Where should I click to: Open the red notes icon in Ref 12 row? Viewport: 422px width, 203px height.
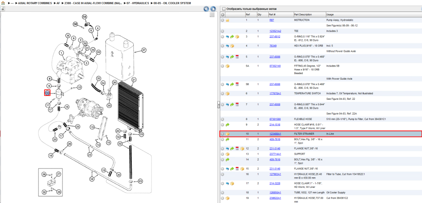[237, 149]
